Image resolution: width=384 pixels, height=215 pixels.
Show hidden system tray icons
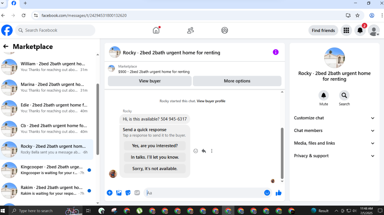coord(336,211)
